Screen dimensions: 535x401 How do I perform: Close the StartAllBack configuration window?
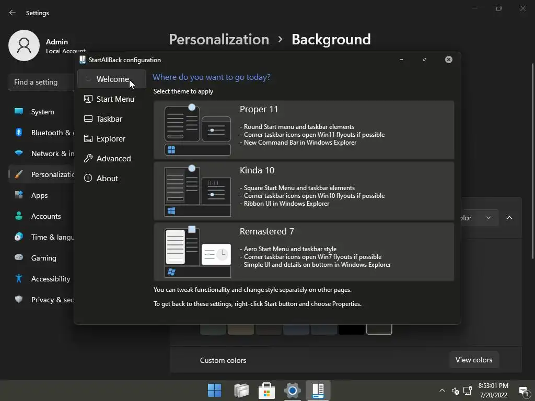(449, 60)
